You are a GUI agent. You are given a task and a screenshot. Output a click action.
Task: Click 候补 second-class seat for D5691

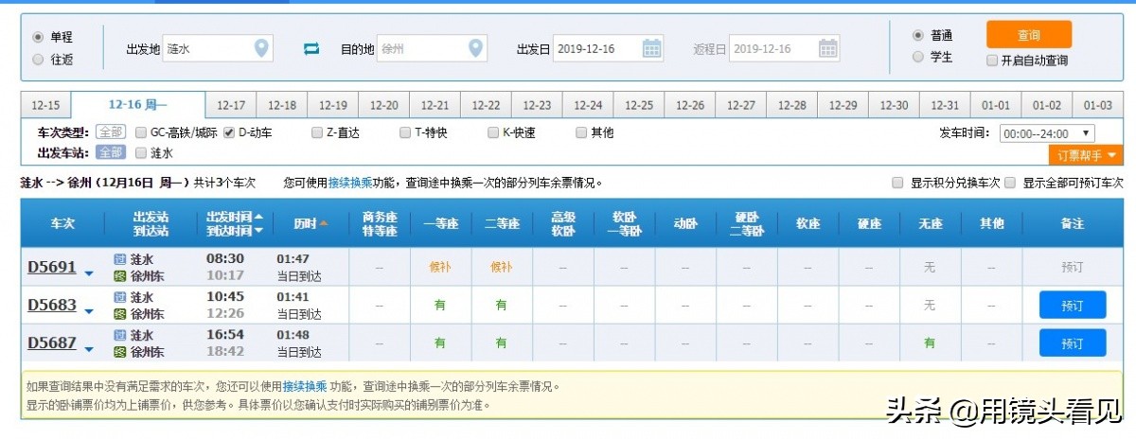[501, 268]
